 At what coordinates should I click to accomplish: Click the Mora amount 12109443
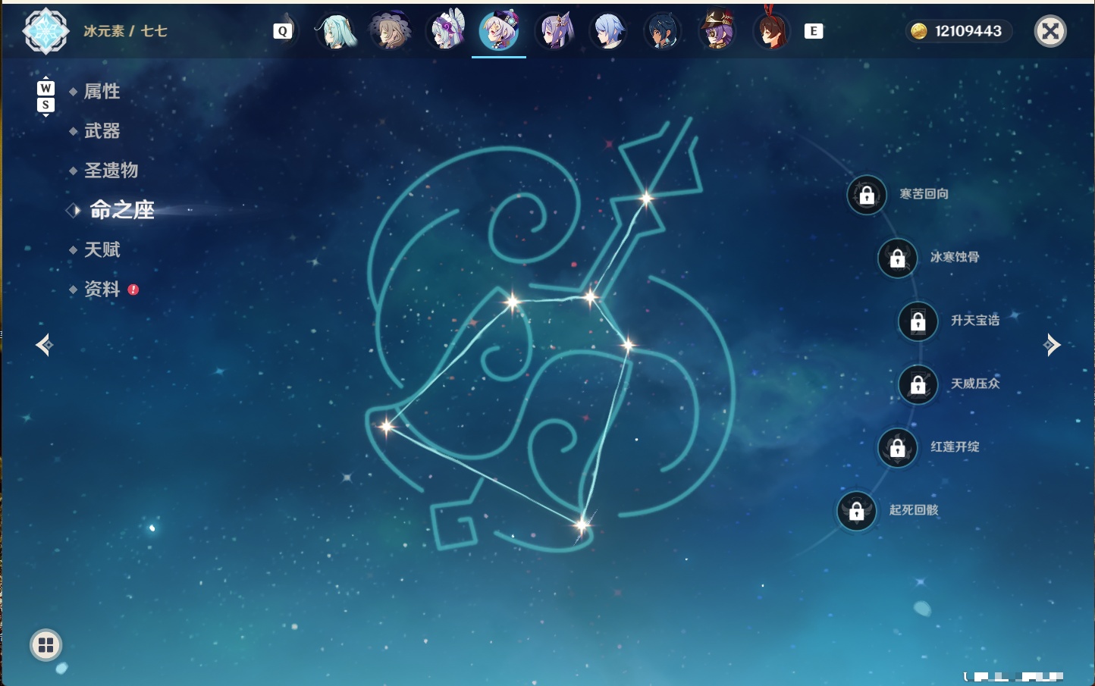point(968,31)
